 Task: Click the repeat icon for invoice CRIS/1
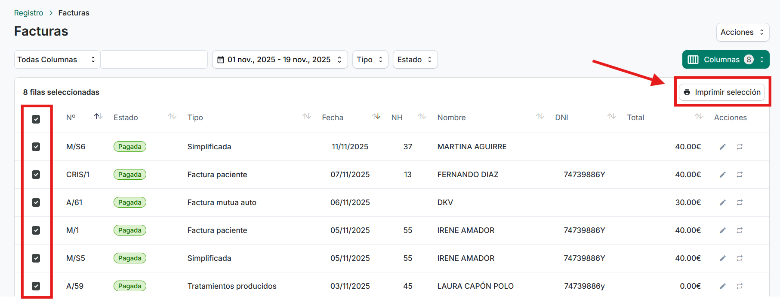point(740,175)
